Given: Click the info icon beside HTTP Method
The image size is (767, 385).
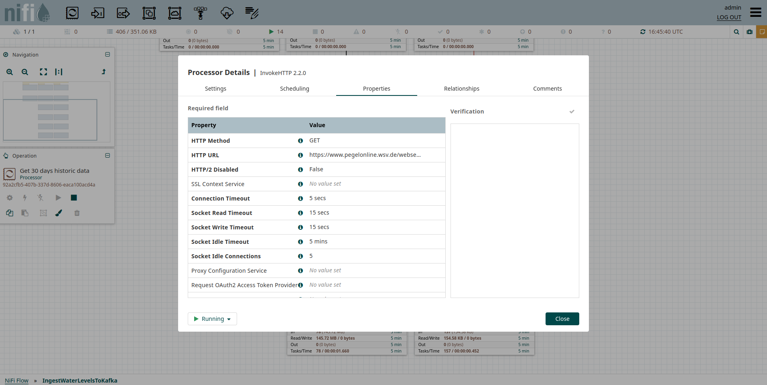Looking at the screenshot, I should pos(300,141).
